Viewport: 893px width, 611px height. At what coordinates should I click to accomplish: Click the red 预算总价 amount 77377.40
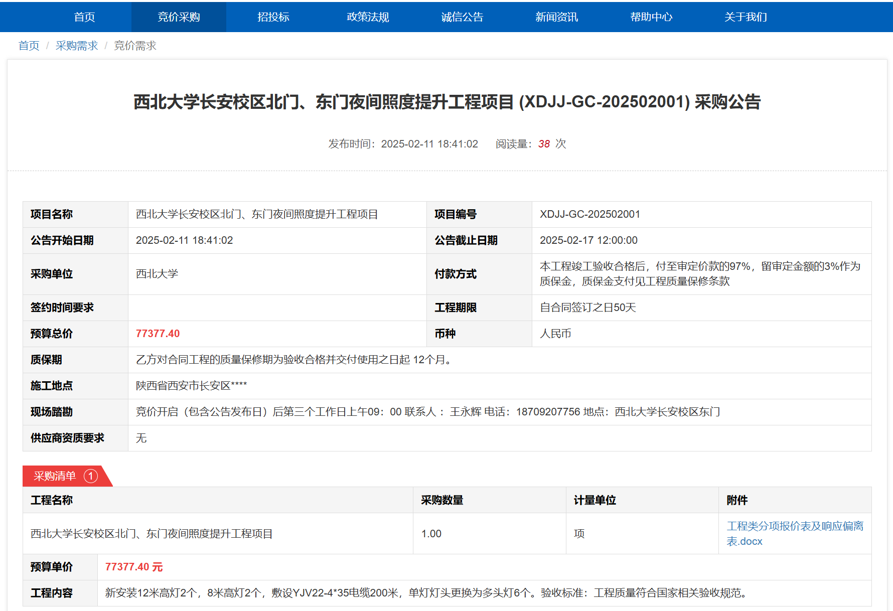pos(158,334)
